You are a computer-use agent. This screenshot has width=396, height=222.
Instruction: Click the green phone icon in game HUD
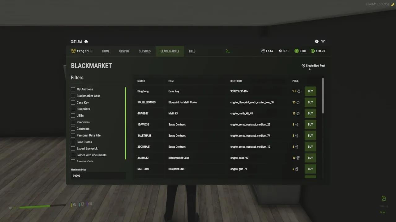tap(384, 198)
